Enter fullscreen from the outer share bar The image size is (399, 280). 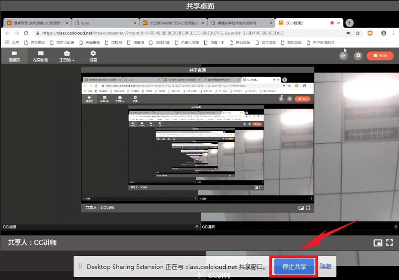click(390, 243)
